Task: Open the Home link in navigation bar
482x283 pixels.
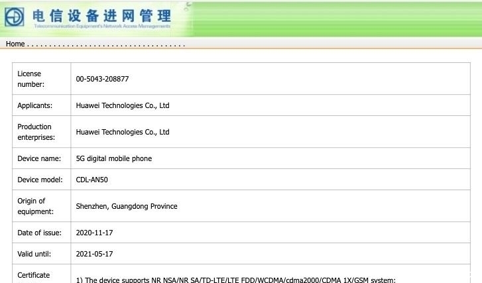Action: [x=15, y=44]
